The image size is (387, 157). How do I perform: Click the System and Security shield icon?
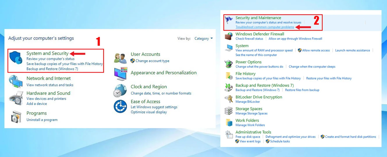[16, 58]
